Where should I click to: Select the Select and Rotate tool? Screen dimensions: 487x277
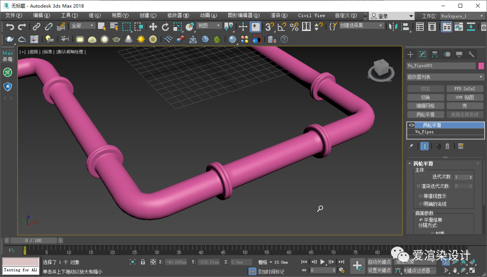[x=165, y=27]
